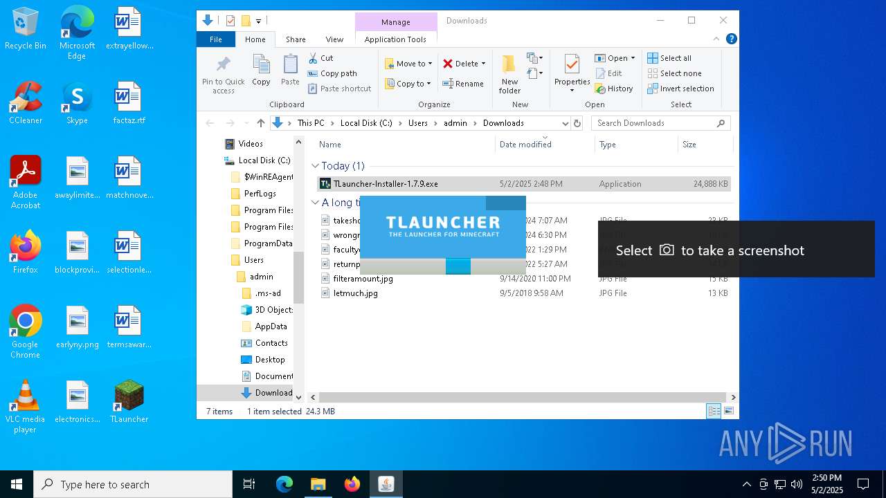This screenshot has height=498, width=886.
Task: Minimize the ribbon with chevron
Action: (x=717, y=39)
